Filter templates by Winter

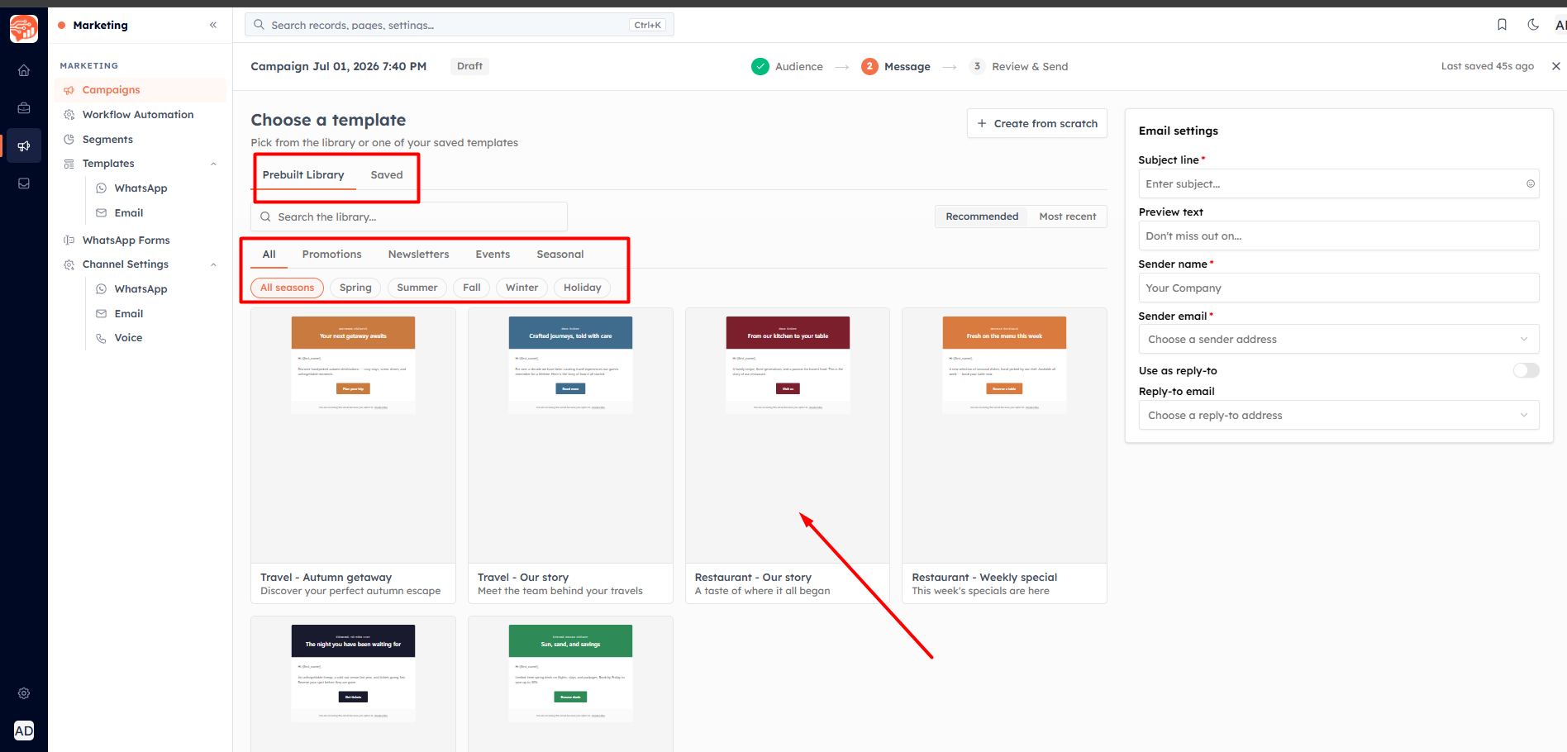coord(522,288)
